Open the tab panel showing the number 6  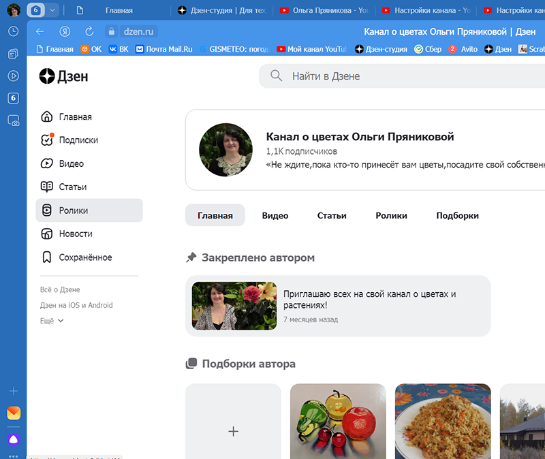coord(12,99)
